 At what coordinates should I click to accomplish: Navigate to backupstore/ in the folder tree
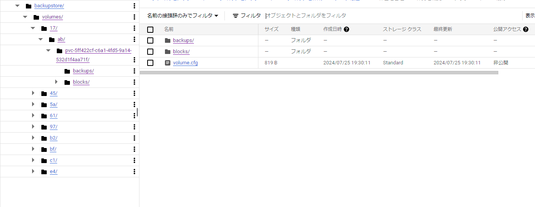coord(49,6)
